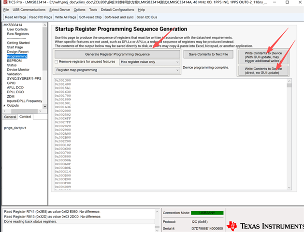Click log panel scroll up arrow

click(157, 212)
